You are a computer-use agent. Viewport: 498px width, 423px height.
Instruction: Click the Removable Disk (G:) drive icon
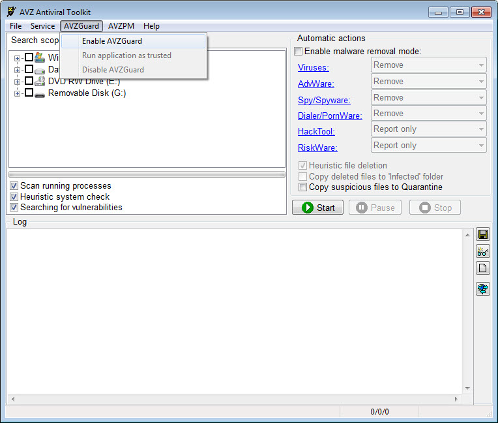pyautogui.click(x=40, y=95)
